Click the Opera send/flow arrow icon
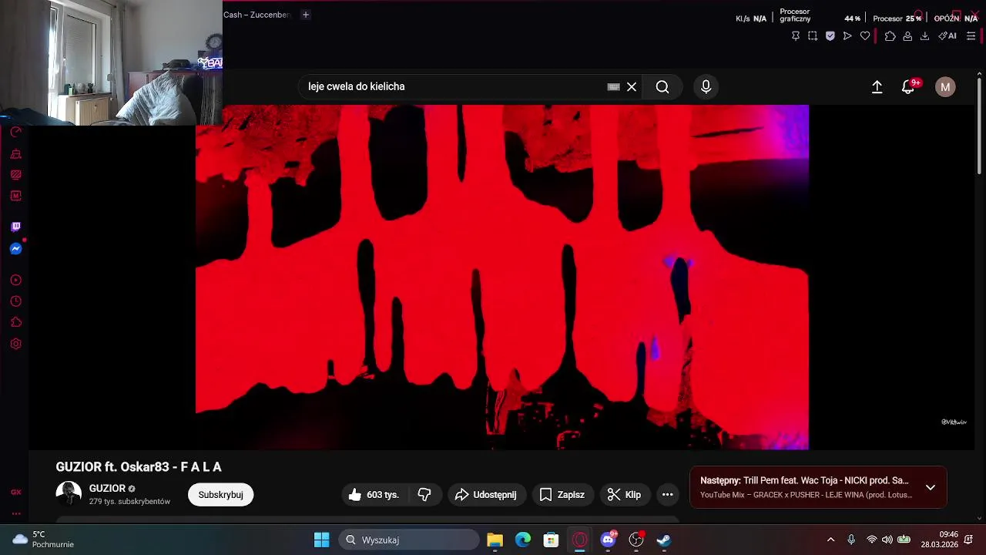The height and width of the screenshot is (555, 986). click(847, 36)
